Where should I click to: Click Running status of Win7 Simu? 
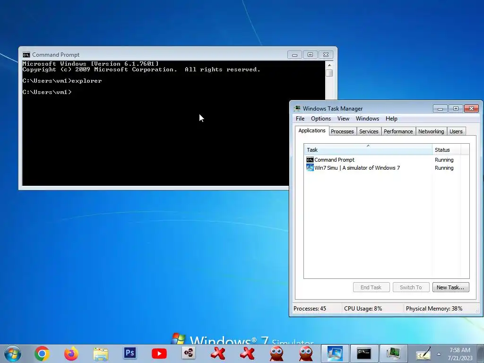click(444, 168)
